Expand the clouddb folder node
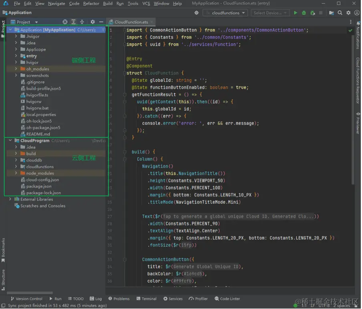The image size is (362, 309). tap(16, 160)
